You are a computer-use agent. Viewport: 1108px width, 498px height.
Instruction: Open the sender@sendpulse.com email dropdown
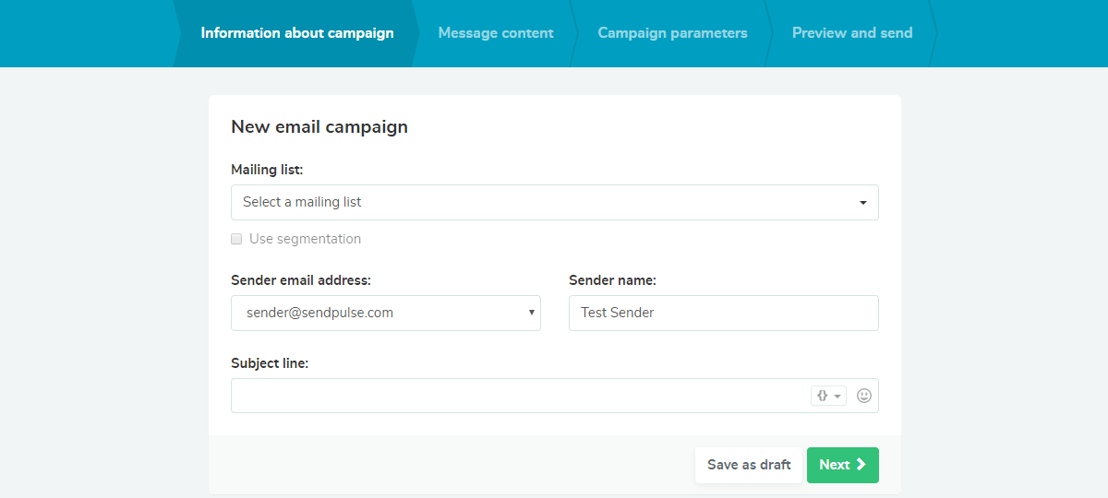(x=386, y=313)
